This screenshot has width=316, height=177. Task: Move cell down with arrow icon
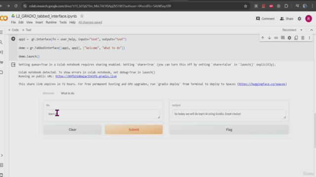pos(269,38)
